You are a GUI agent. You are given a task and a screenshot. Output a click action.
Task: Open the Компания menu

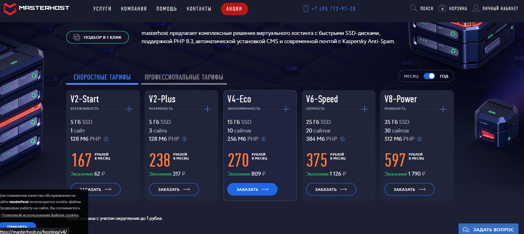coord(134,9)
